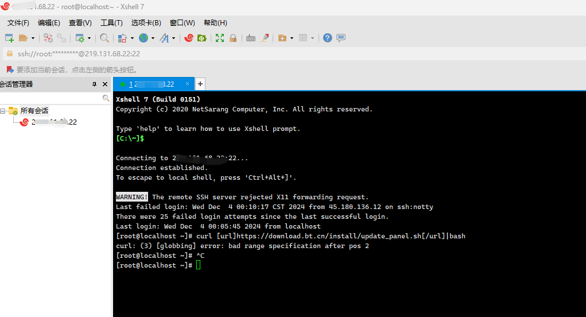Expand the Open folder dropdown arrow
This screenshot has width=586, height=317.
[x=33, y=38]
